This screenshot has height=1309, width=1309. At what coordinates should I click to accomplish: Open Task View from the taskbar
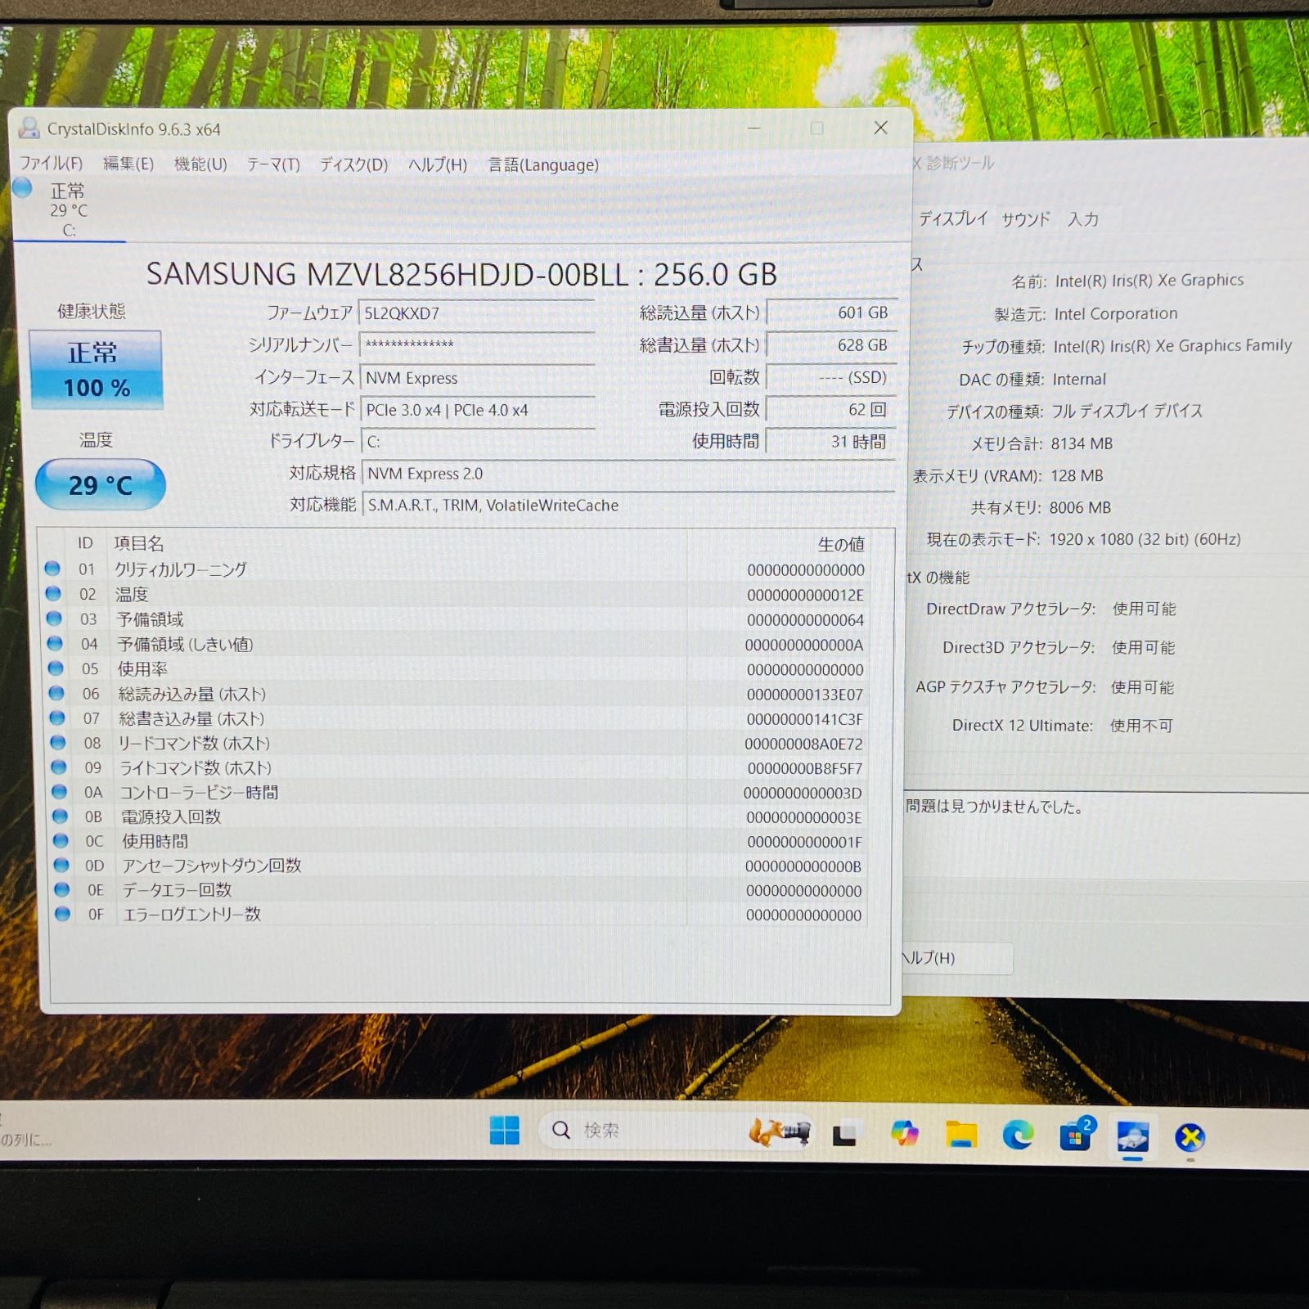tap(844, 1135)
